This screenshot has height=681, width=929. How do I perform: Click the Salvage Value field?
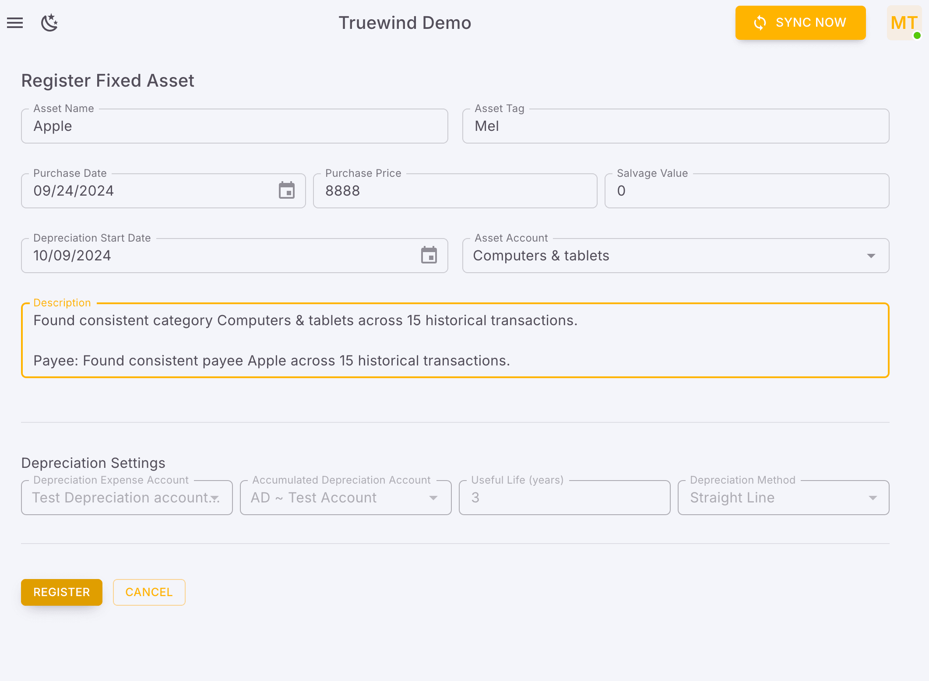click(746, 190)
